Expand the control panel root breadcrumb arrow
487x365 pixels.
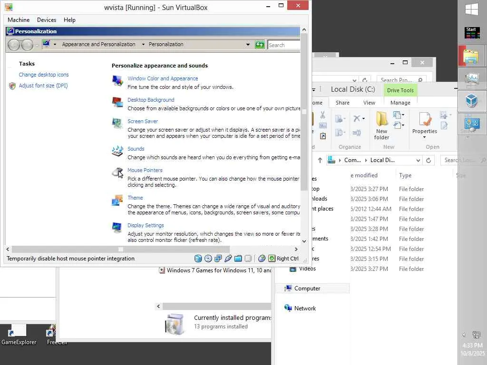pyautogui.click(x=55, y=45)
